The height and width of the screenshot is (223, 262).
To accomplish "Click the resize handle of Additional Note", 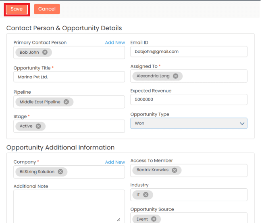I will (119, 220).
